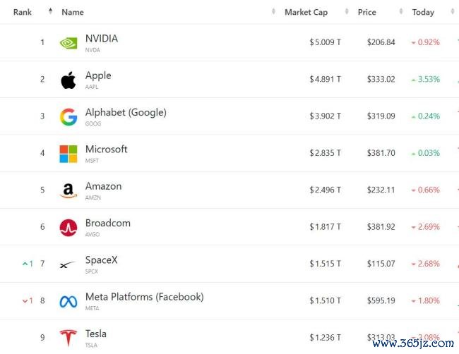The image size is (459, 354).
Task: Click NVIDIA's $5.009 T market cap
Action: point(326,42)
